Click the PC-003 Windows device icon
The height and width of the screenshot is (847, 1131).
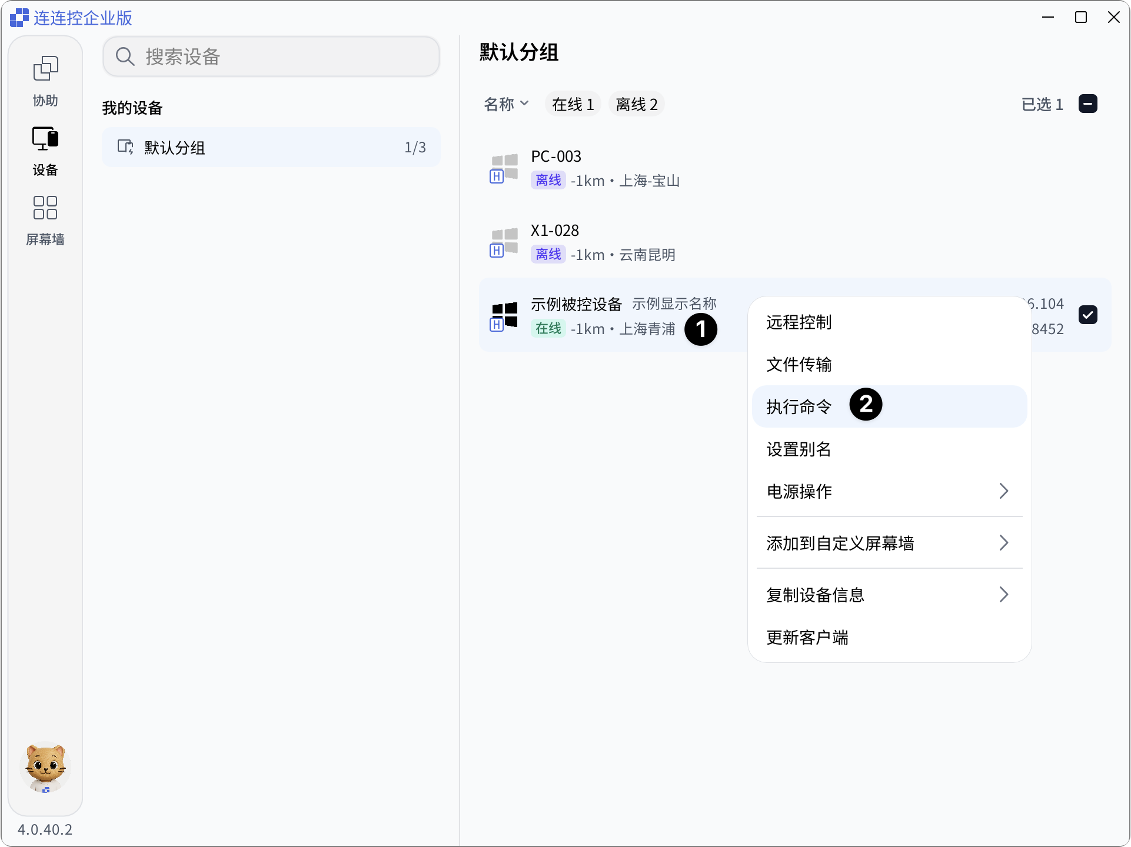504,168
